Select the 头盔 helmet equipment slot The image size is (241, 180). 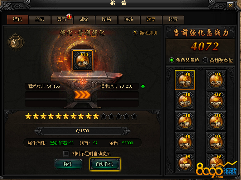(x=216, y=80)
